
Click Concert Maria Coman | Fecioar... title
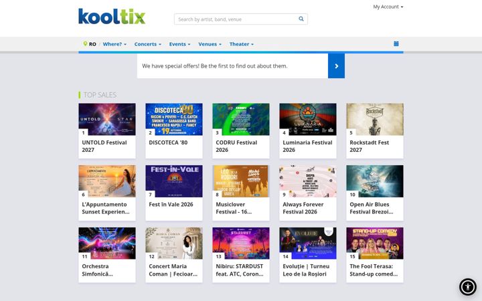(x=173, y=270)
